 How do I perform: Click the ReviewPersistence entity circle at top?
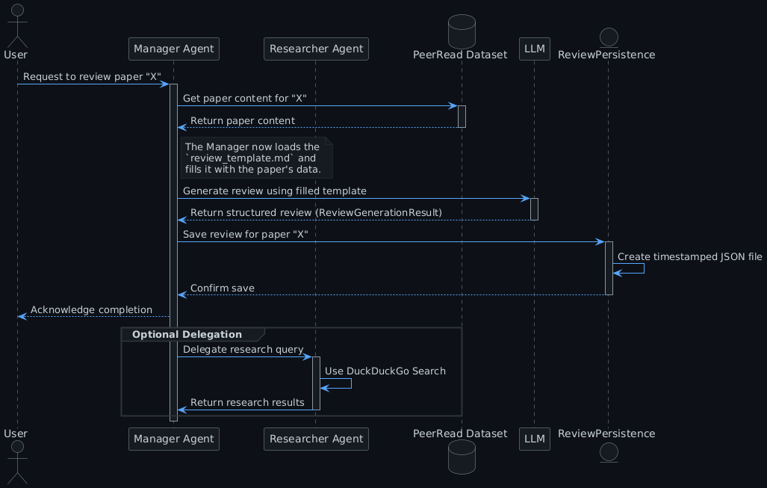pyautogui.click(x=609, y=37)
